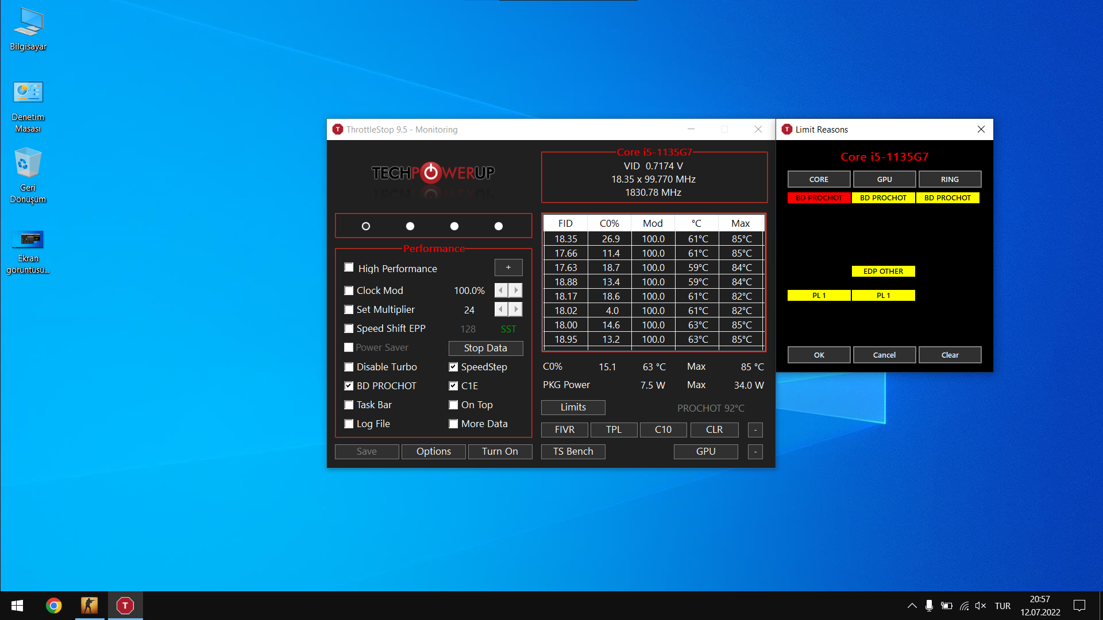This screenshot has width=1103, height=620.
Task: Select the first profile radio button
Action: pos(366,226)
